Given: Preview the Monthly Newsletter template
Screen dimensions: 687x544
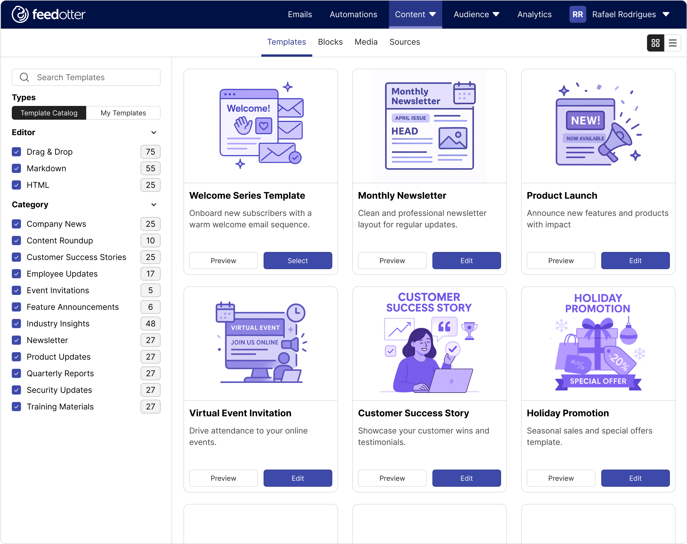Looking at the screenshot, I should click(x=392, y=261).
